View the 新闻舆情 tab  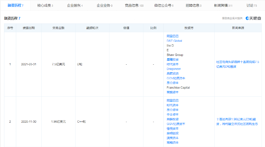pos(223,6)
